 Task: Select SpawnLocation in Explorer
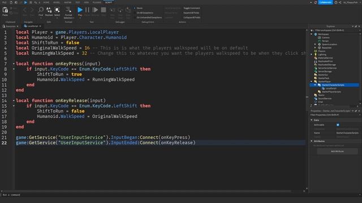tap(329, 44)
